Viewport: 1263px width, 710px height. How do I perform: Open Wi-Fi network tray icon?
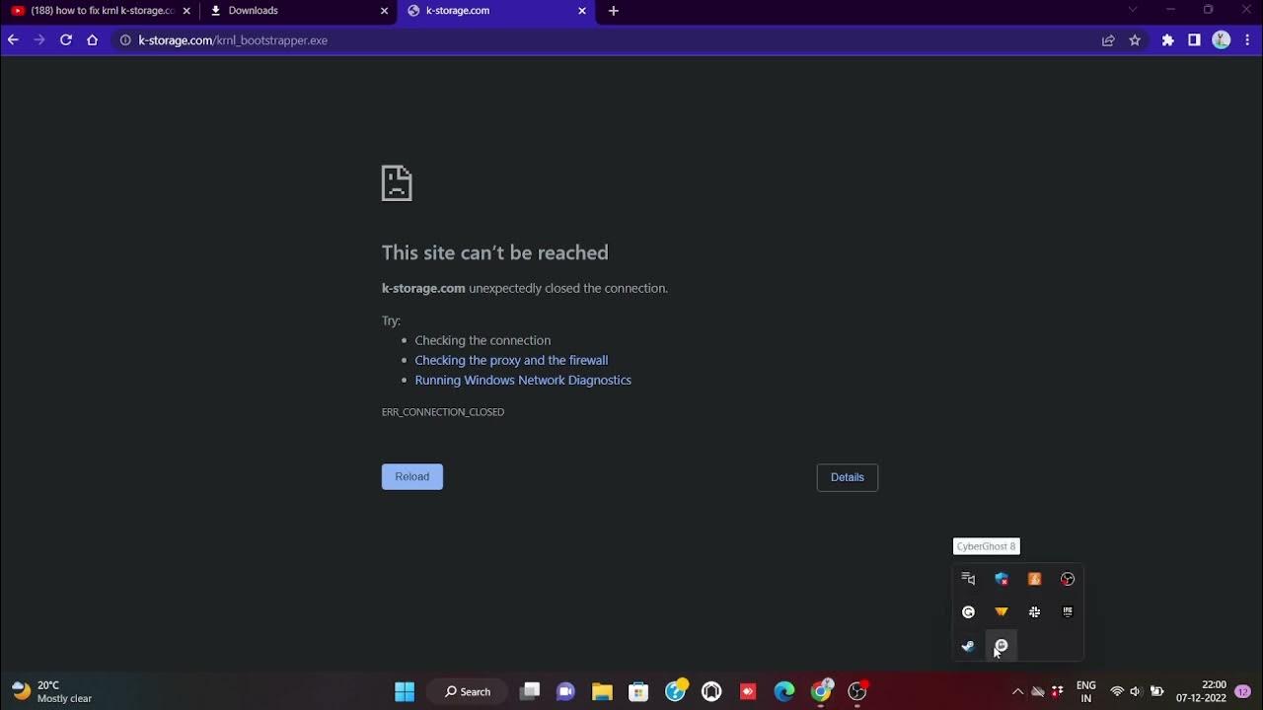click(x=1117, y=691)
